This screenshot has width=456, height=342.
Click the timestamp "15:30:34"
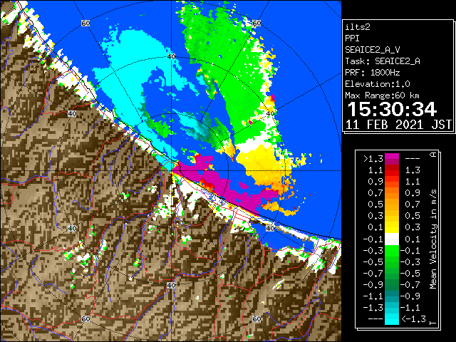(x=392, y=109)
